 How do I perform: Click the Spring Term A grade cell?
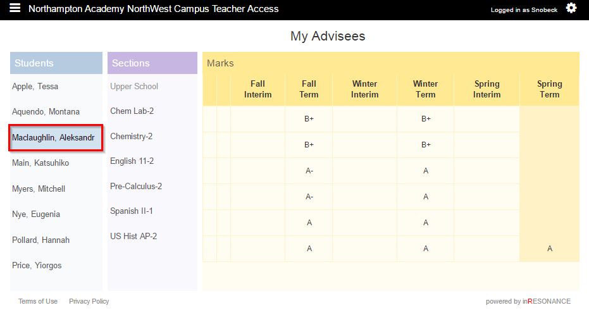[x=549, y=249]
